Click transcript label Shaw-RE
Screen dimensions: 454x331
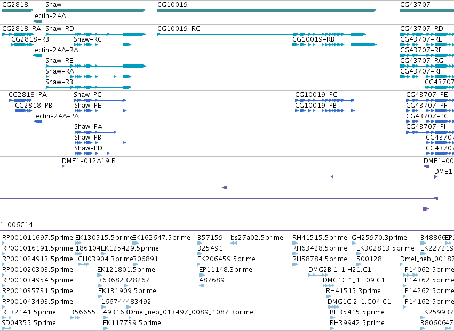pos(59,61)
